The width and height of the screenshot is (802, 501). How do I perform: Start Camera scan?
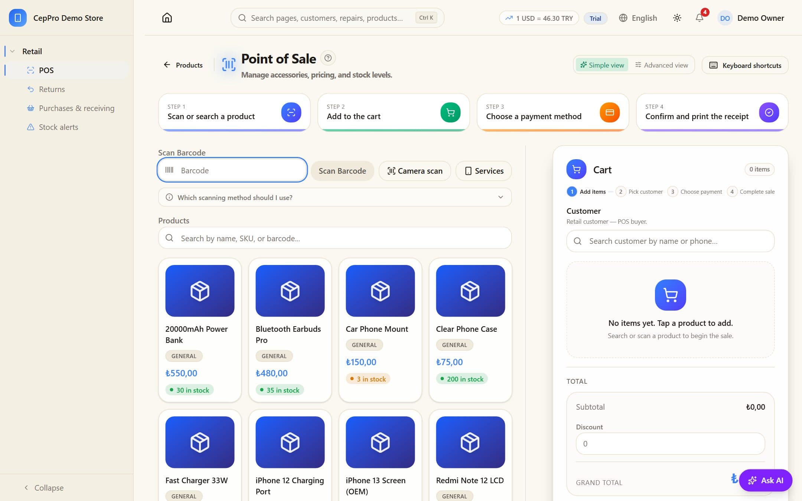click(x=414, y=171)
